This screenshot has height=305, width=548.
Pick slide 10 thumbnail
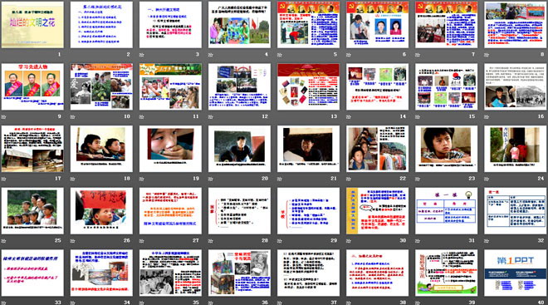click(101, 86)
